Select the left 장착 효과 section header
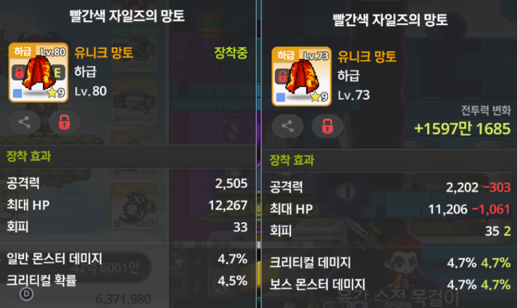Image resolution: width=517 pixels, height=308 pixels. coord(28,156)
